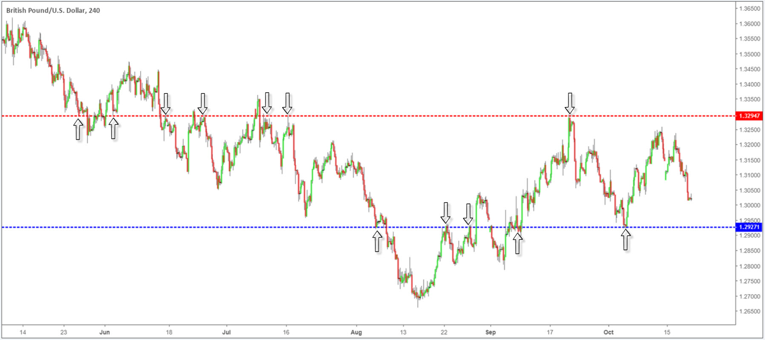
Task: Click the 17 date label on time axis
Action: point(550,332)
